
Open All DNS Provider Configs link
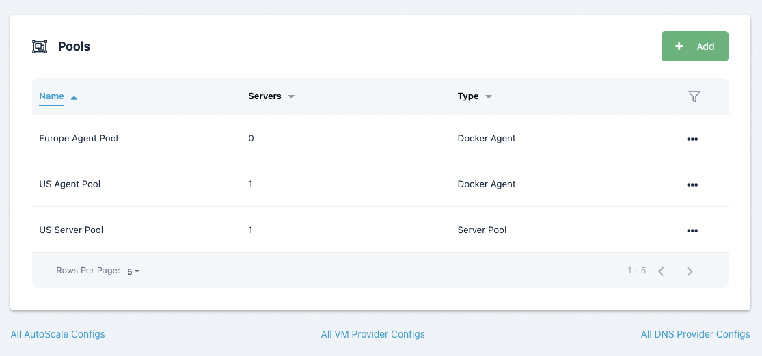pos(695,334)
